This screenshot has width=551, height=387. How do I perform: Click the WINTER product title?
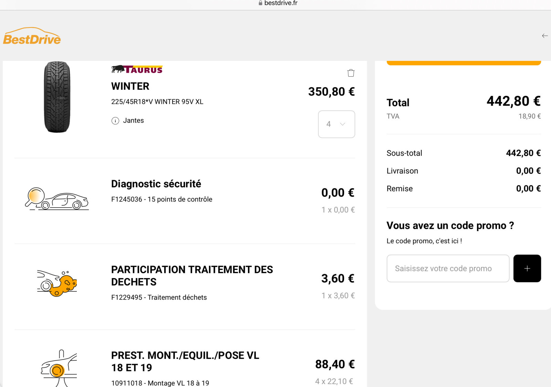(x=130, y=86)
